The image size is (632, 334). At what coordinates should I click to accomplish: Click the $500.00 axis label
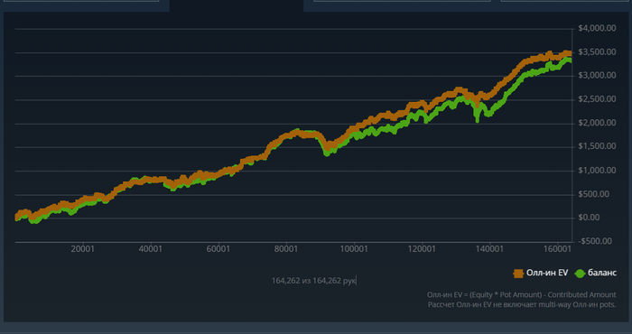pos(594,195)
